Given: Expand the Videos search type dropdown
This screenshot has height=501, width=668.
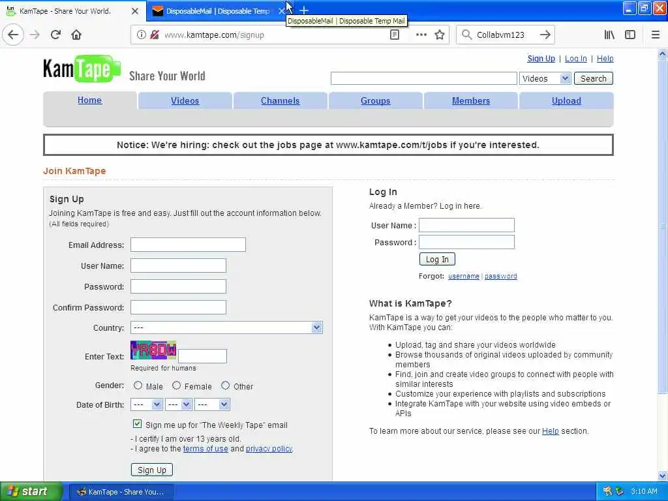Looking at the screenshot, I should pyautogui.click(x=545, y=78).
